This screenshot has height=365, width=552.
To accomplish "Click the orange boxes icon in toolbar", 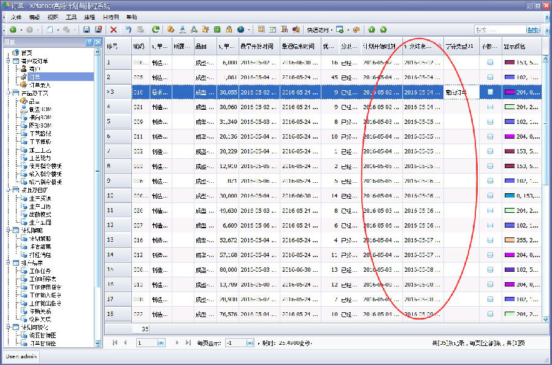I will pyautogui.click(x=171, y=30).
